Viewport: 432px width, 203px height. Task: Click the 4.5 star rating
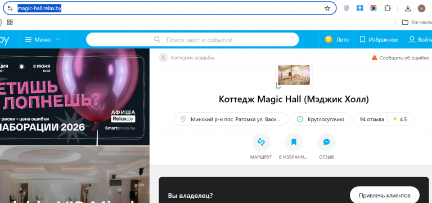(400, 119)
